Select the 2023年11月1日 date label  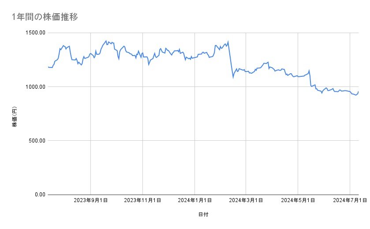[x=142, y=201]
